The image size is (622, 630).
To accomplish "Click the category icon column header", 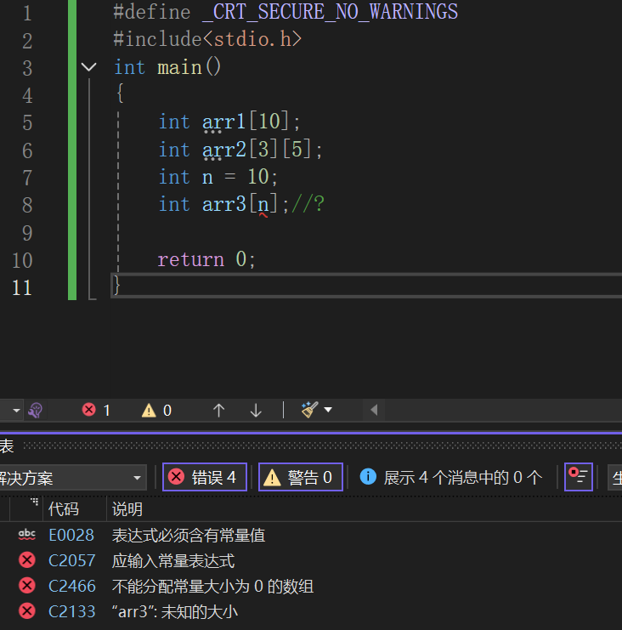I will point(26,509).
